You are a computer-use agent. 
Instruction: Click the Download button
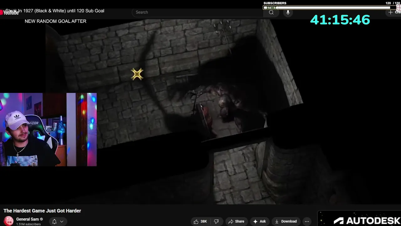pyautogui.click(x=286, y=221)
